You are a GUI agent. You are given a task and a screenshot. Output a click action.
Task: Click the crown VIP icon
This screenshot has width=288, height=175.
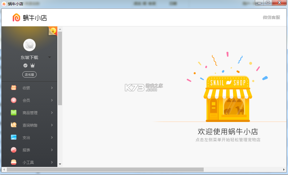pos(33,65)
